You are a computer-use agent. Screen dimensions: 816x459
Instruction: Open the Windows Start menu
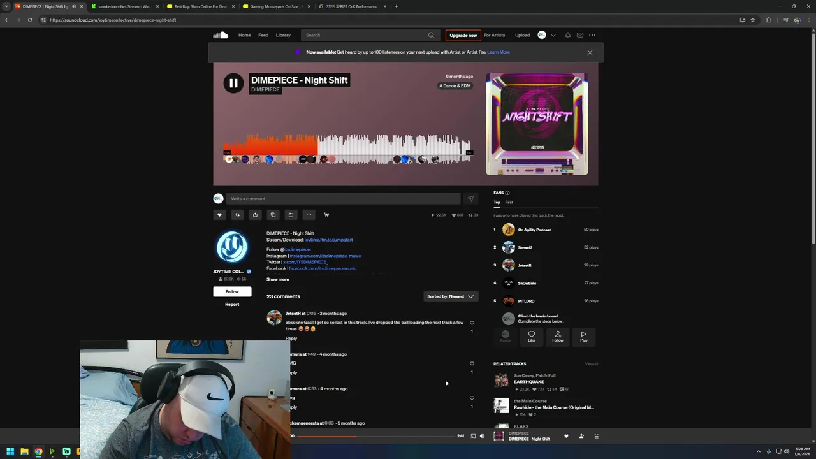(x=10, y=451)
